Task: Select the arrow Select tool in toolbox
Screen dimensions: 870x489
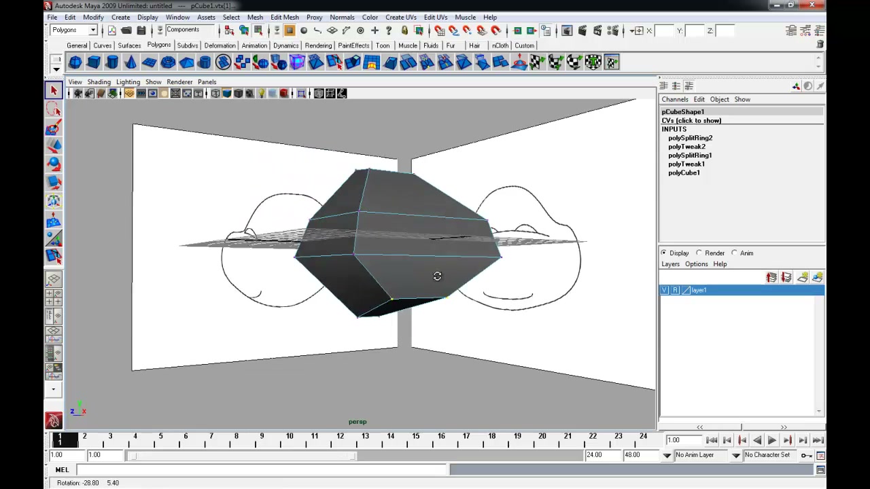Action: (54, 90)
